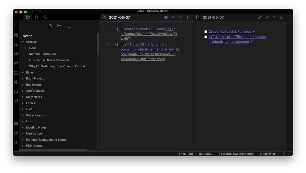Open the Kanban Board View note
The image size is (306, 173).
tap(43, 54)
